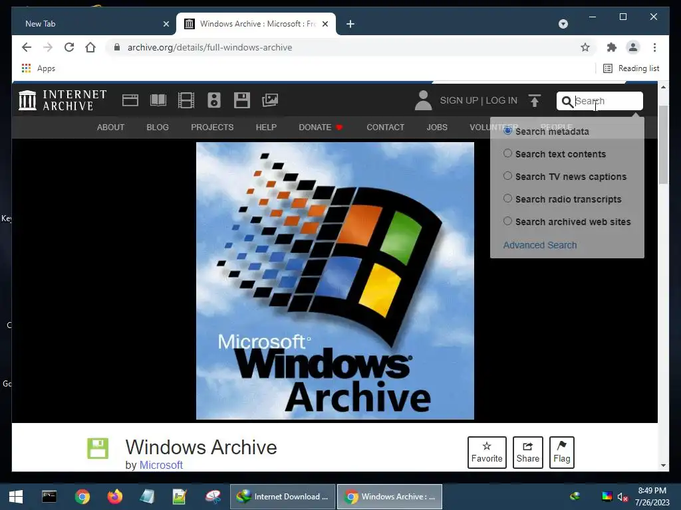The height and width of the screenshot is (510, 681).
Task: Open the Video film strip icon
Action: (x=186, y=100)
